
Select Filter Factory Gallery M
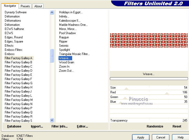point(19,100)
